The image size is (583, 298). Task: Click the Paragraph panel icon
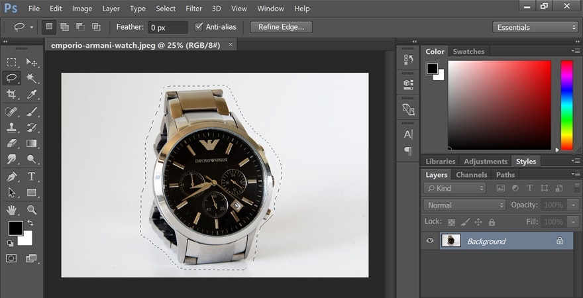pyautogui.click(x=408, y=152)
